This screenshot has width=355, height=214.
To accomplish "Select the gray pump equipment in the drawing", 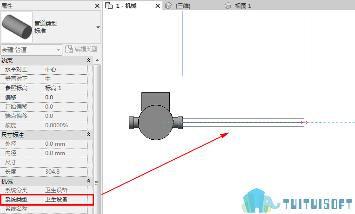I will [x=156, y=117].
